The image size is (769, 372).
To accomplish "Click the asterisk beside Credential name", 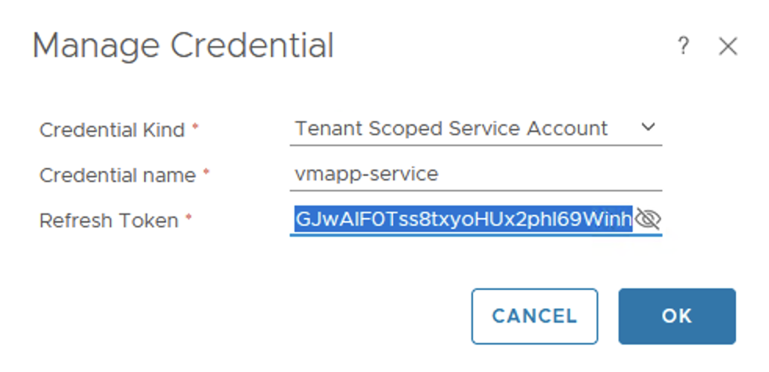I will (x=206, y=172).
